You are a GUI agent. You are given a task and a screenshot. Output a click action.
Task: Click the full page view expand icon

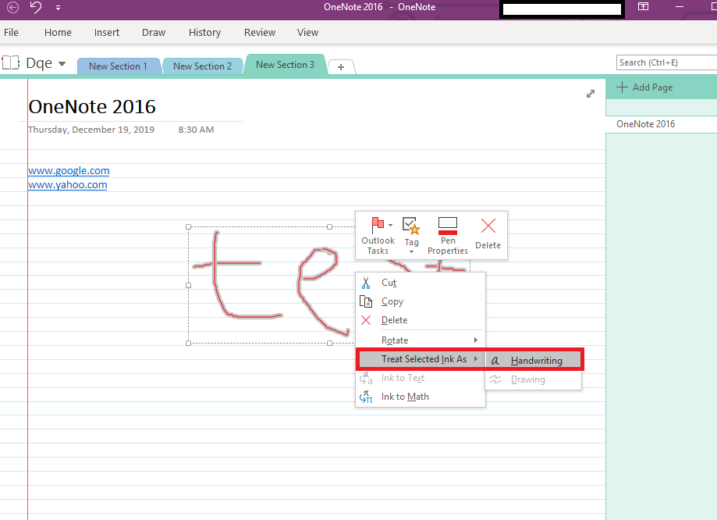(591, 94)
